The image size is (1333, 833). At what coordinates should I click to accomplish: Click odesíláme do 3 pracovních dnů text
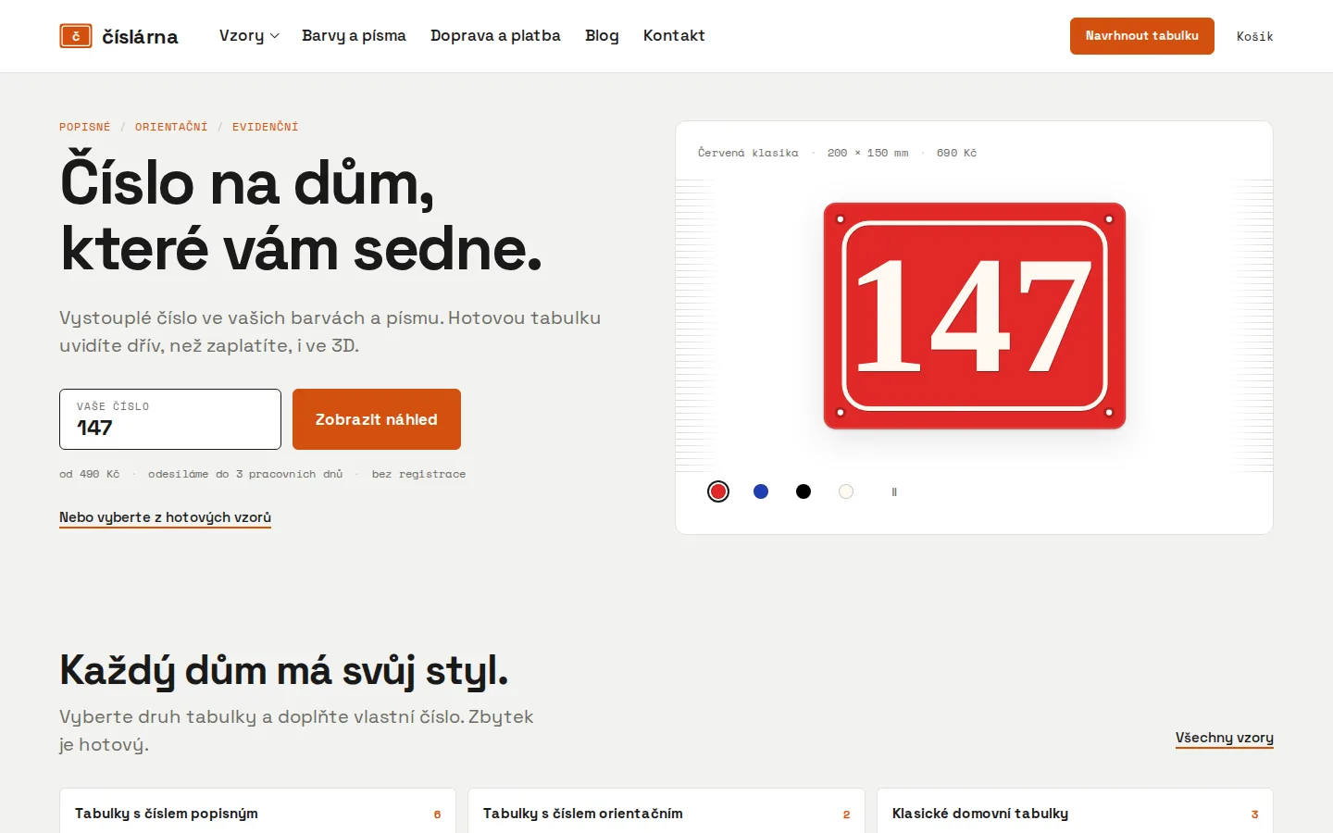click(x=245, y=474)
